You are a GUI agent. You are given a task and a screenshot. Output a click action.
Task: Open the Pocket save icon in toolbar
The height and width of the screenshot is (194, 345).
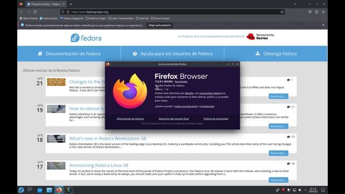click(x=310, y=12)
